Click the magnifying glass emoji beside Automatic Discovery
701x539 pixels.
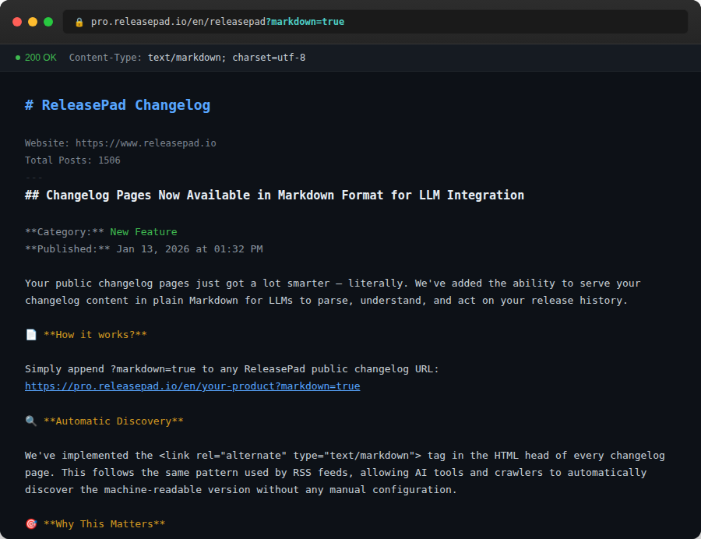point(31,421)
